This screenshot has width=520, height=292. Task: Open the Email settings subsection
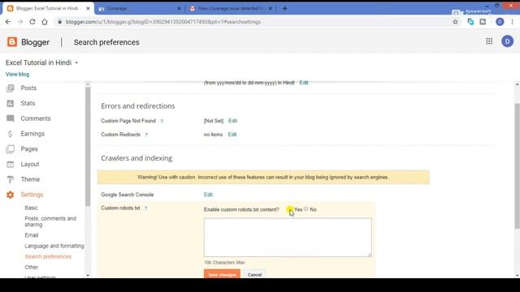[32, 235]
